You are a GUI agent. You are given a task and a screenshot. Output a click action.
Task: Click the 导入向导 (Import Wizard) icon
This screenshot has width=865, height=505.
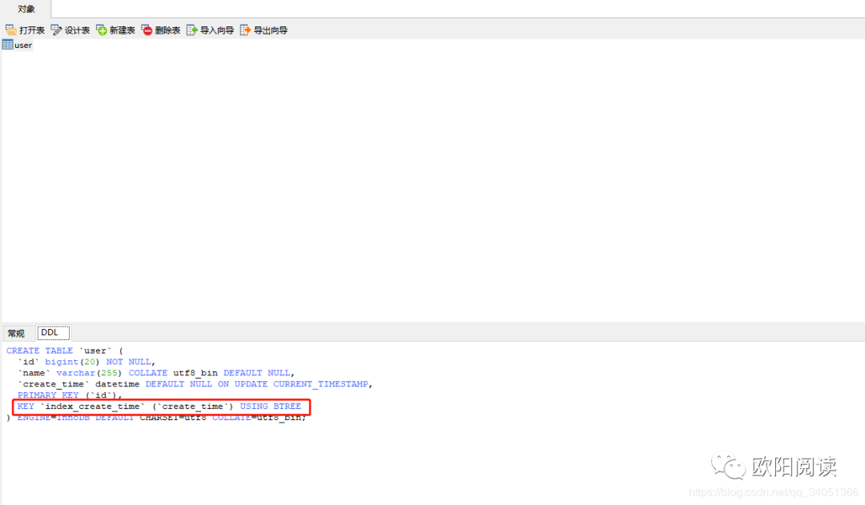click(192, 30)
